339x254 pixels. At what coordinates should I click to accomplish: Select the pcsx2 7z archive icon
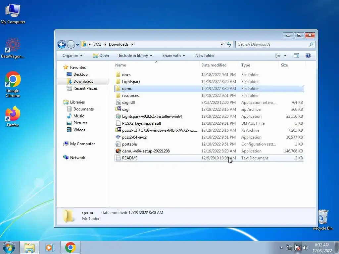[118, 130]
